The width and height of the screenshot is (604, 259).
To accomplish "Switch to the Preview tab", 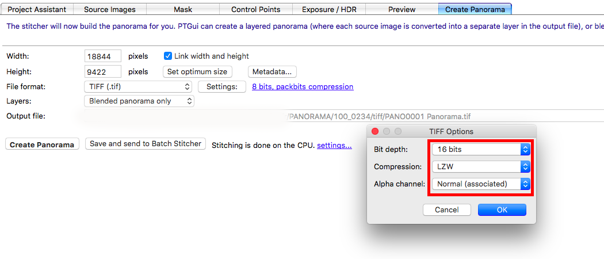I will click(402, 9).
